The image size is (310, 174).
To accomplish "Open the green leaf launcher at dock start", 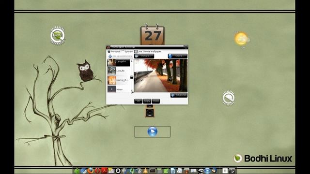I will tap(77, 171).
